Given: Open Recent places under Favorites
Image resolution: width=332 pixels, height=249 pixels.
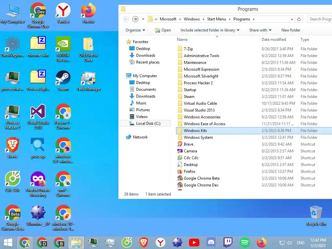Looking at the screenshot, I should tap(144, 62).
